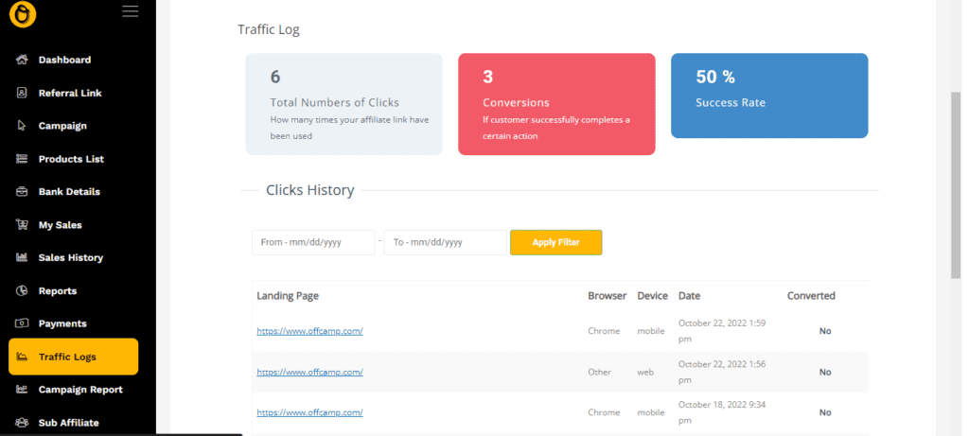
Task: Open the Campaign Report page
Action: [x=79, y=390]
